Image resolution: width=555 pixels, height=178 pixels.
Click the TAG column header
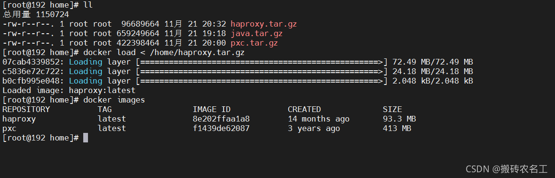pos(105,110)
